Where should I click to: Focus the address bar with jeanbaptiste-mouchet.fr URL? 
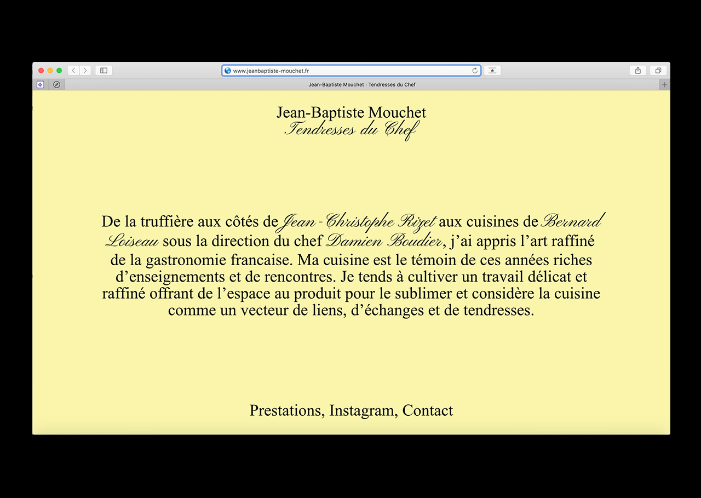click(x=351, y=71)
